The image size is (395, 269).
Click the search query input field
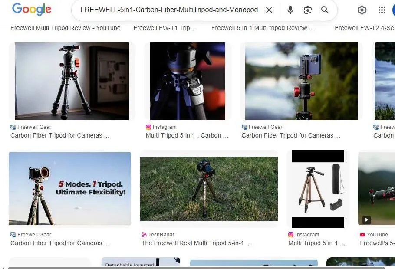click(x=169, y=10)
